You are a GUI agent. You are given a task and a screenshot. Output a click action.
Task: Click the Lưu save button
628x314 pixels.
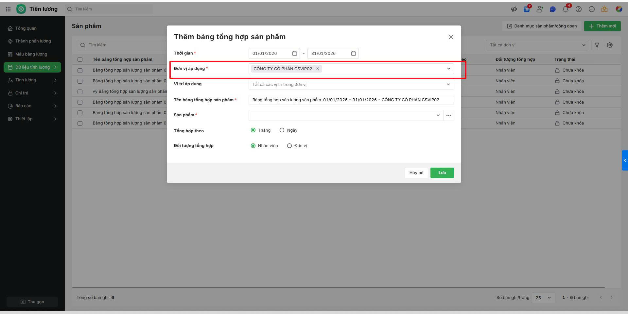tap(442, 173)
